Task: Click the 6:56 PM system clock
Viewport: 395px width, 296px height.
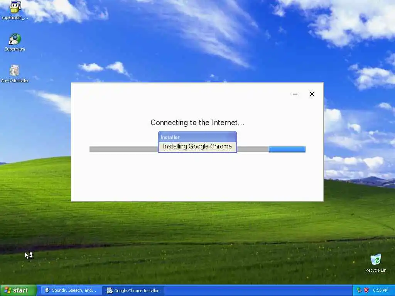Action: coord(381,291)
